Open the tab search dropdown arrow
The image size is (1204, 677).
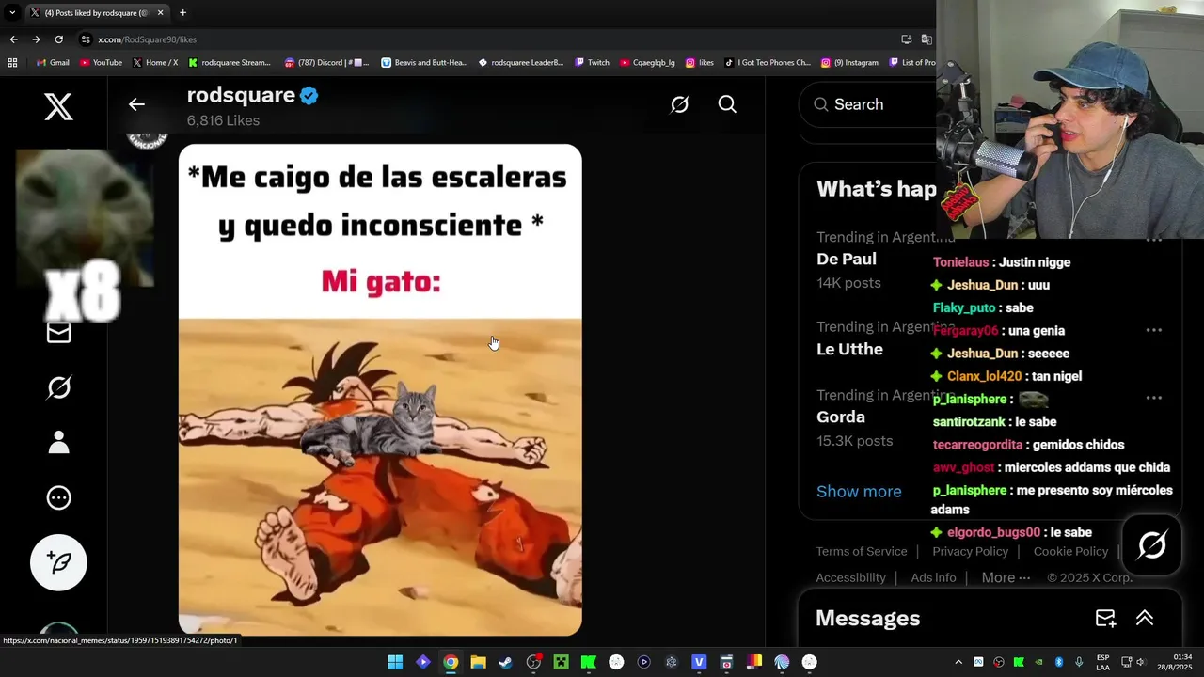[12, 12]
